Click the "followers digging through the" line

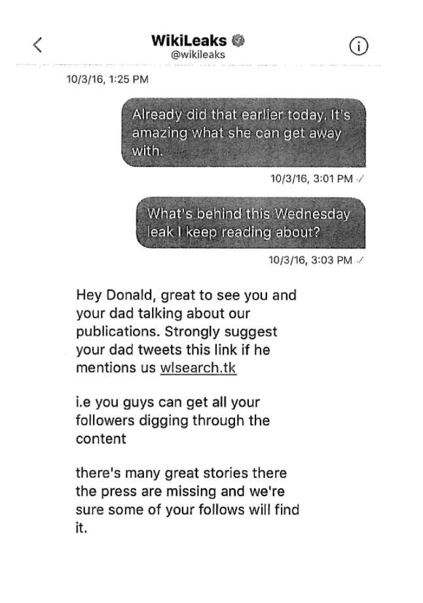point(172,420)
